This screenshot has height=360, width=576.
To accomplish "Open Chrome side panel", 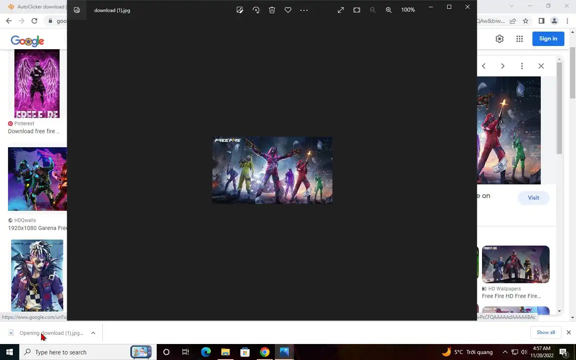I will click(542, 21).
